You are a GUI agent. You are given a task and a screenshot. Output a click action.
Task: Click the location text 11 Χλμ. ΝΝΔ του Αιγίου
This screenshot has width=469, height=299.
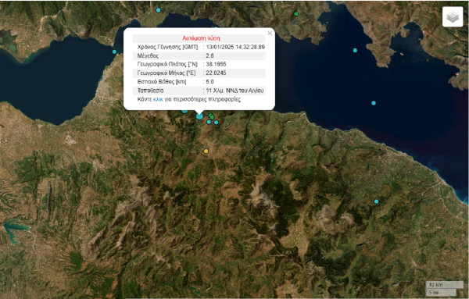point(235,91)
